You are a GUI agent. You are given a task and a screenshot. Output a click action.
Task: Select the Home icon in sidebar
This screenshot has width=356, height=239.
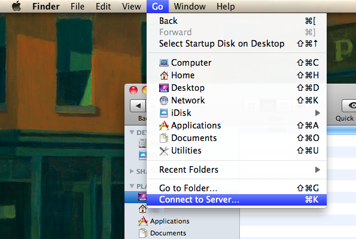click(142, 209)
